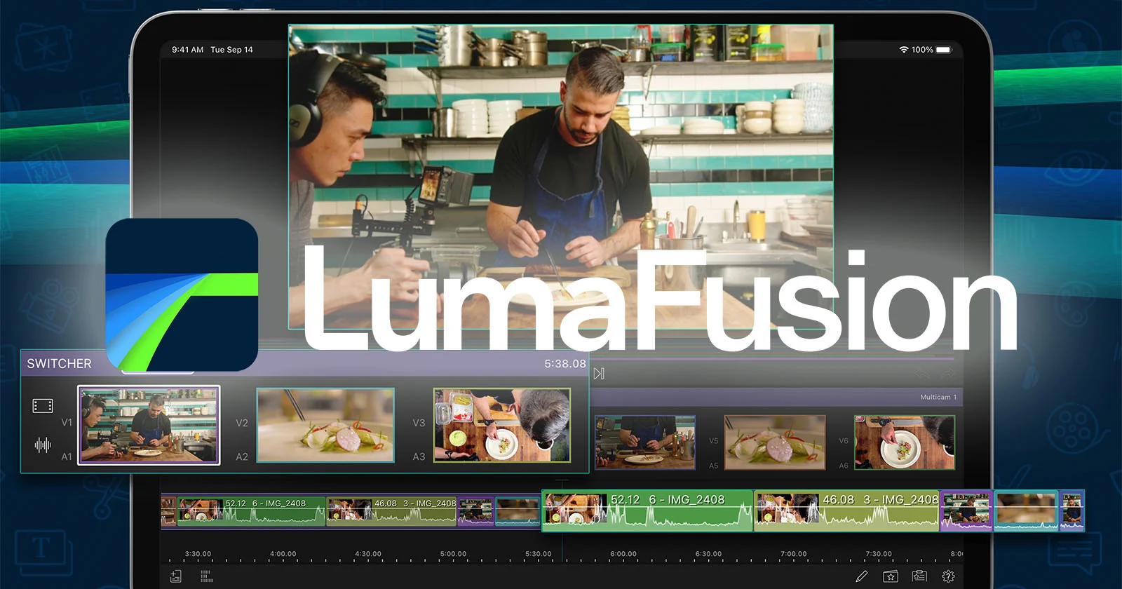The height and width of the screenshot is (589, 1122).
Task: Click the 4:00.00 ruler mark
Action: (283, 554)
